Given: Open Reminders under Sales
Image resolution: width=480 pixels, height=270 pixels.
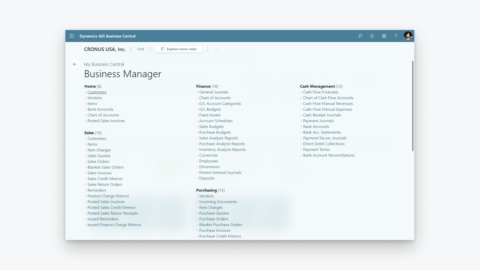Looking at the screenshot, I should point(97,190).
